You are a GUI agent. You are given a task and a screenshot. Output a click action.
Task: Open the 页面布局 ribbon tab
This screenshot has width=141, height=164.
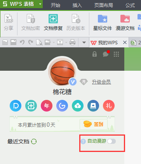(104, 5)
